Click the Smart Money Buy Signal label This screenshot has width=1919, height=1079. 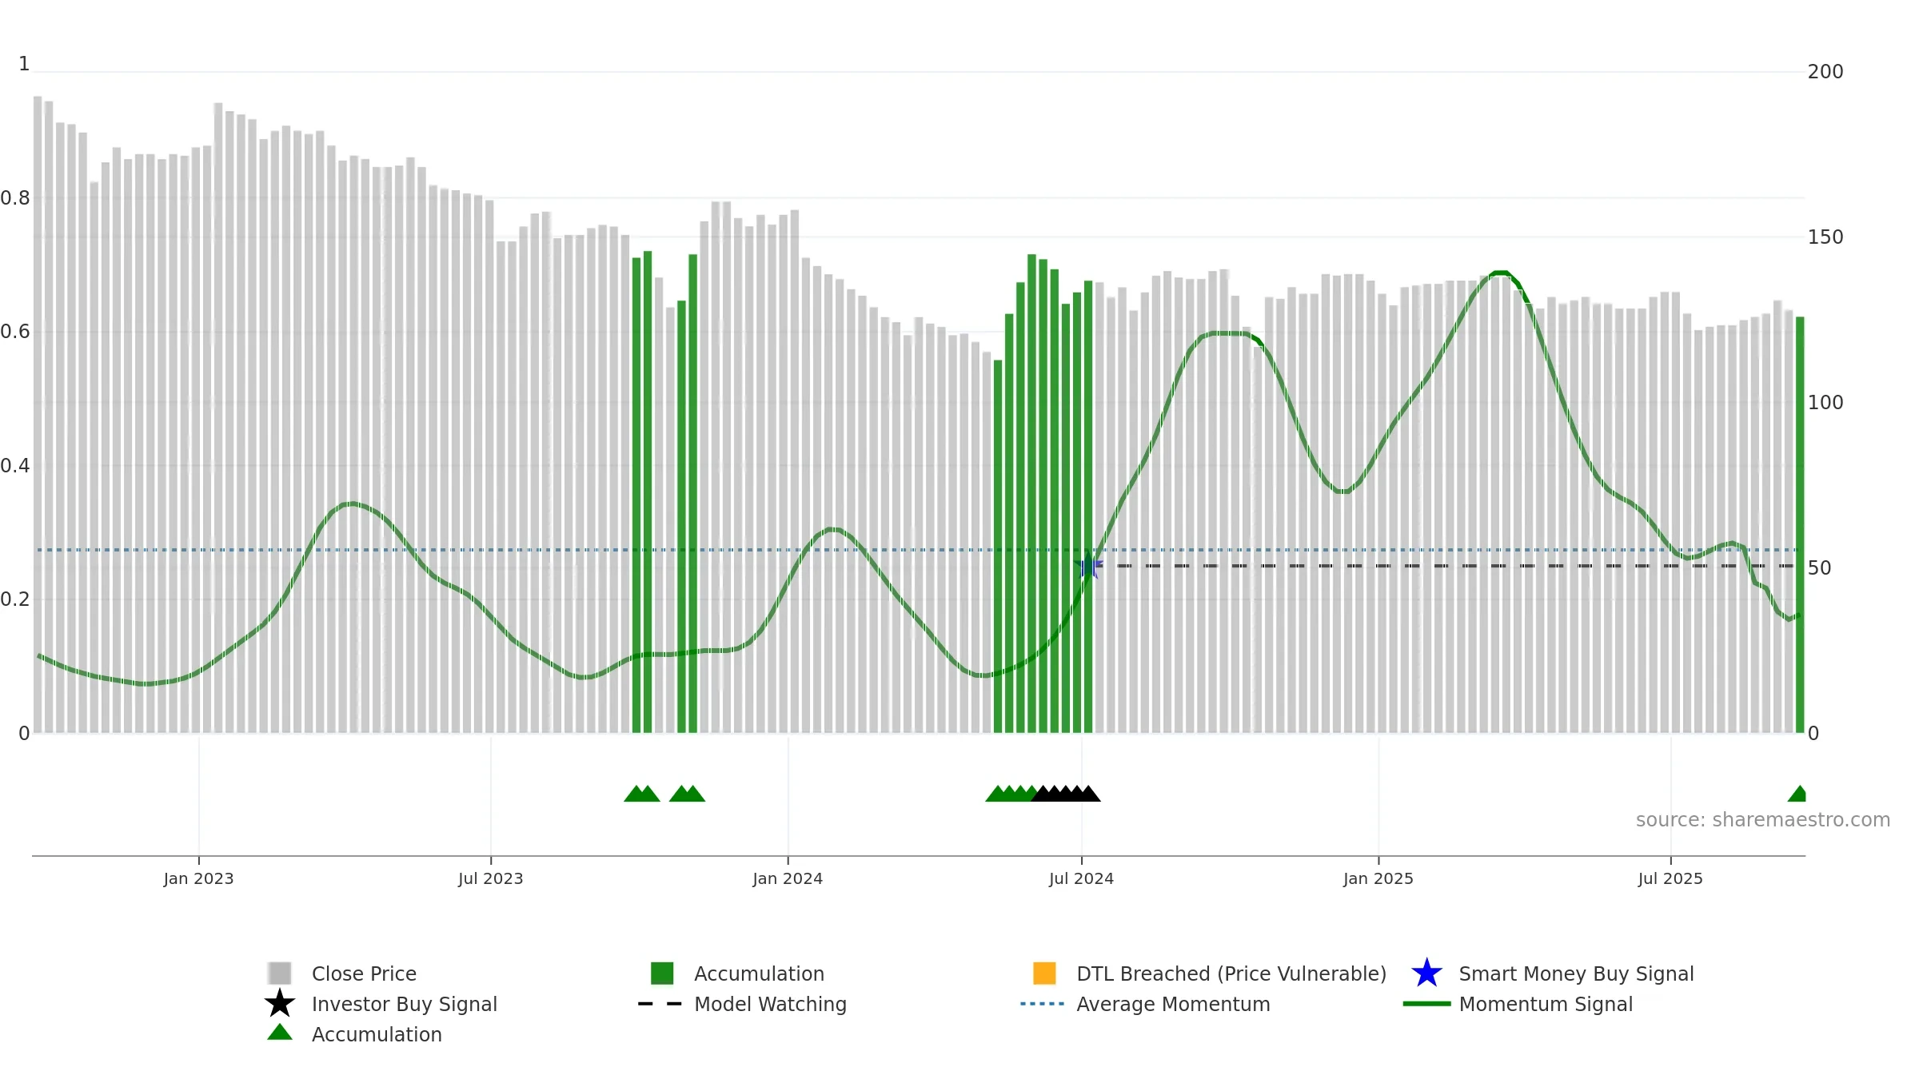tap(1576, 973)
